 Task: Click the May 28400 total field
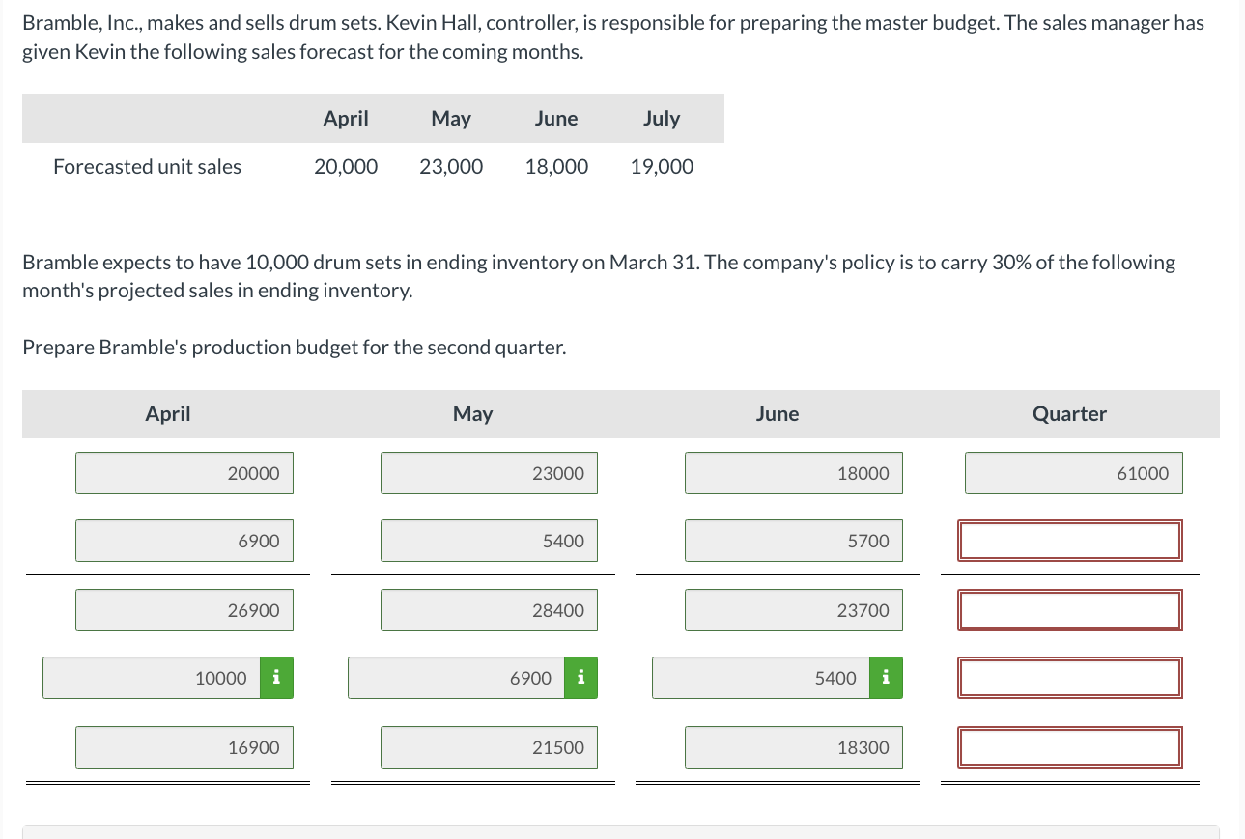[489, 610]
